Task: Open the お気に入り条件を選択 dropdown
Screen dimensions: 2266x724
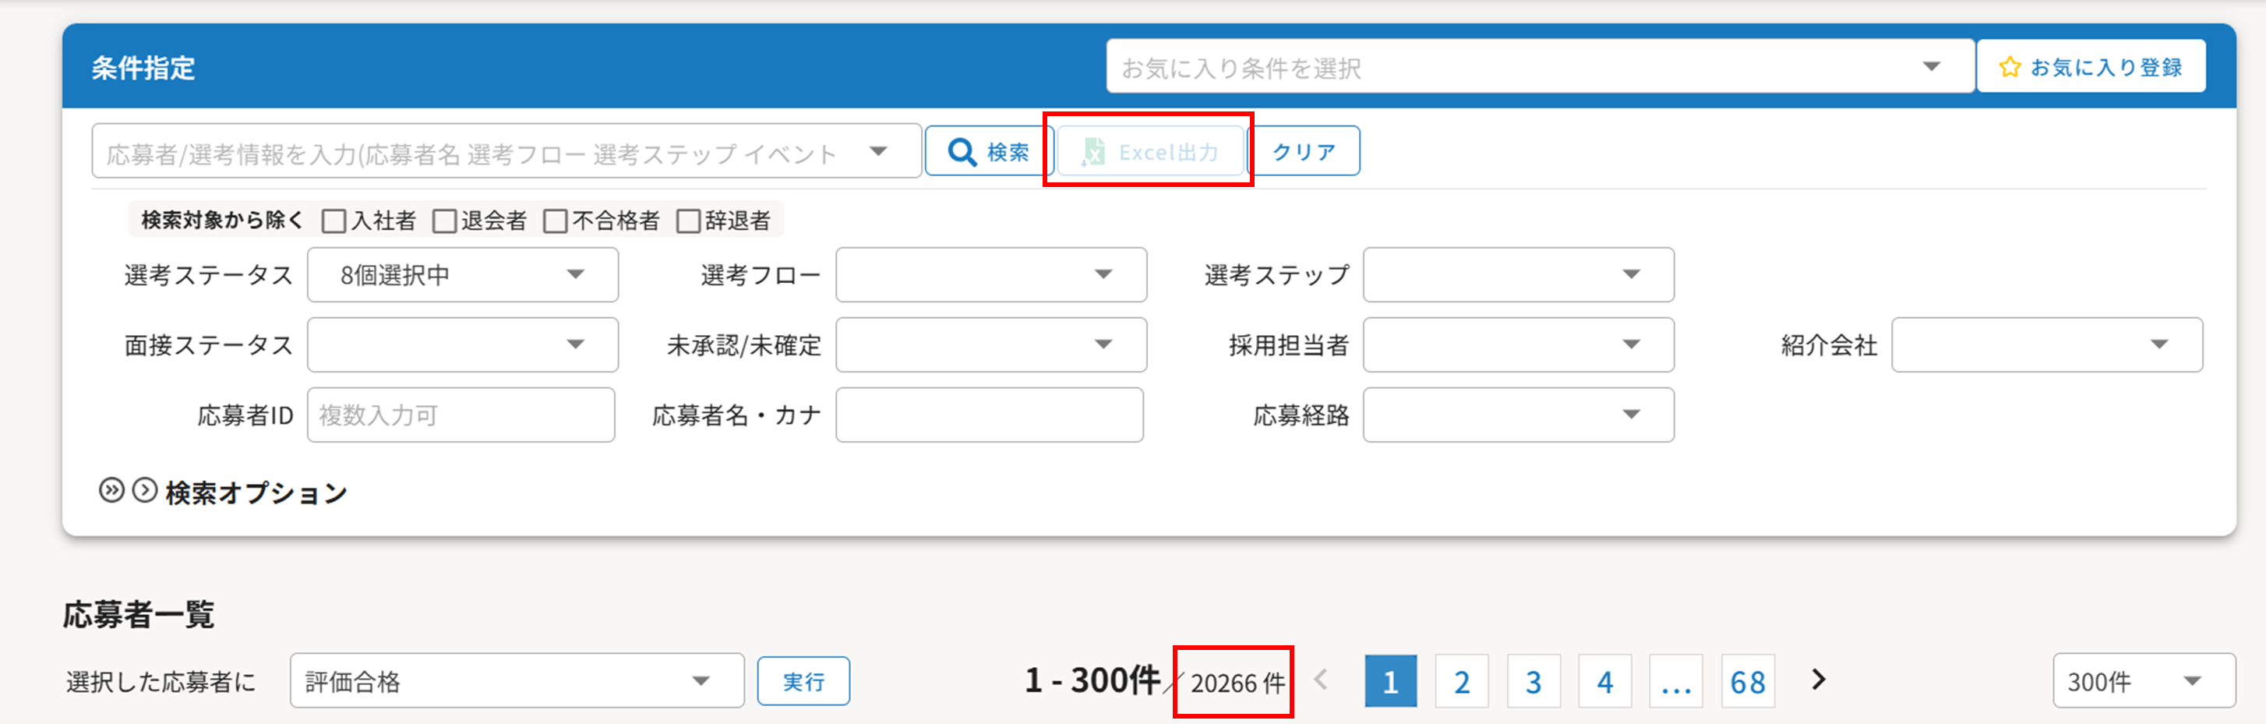Action: click(x=1541, y=66)
